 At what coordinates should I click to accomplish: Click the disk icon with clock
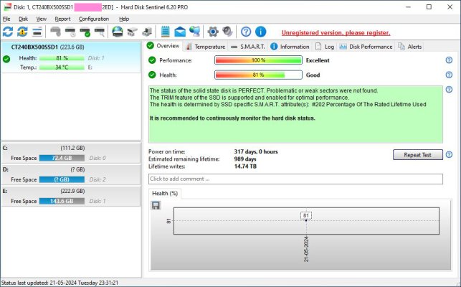click(70, 32)
